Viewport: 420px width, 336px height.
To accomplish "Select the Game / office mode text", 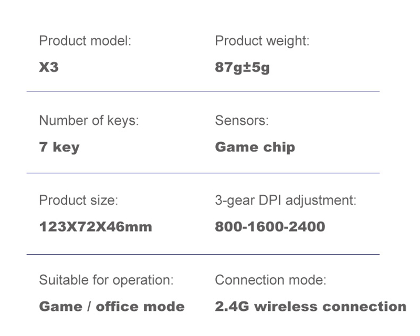I will [112, 307].
